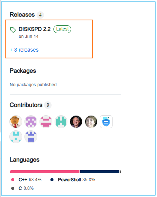This screenshot has height=197, width=157.
Task: Open the blue shield bot contributor avatar
Action: [106, 122]
